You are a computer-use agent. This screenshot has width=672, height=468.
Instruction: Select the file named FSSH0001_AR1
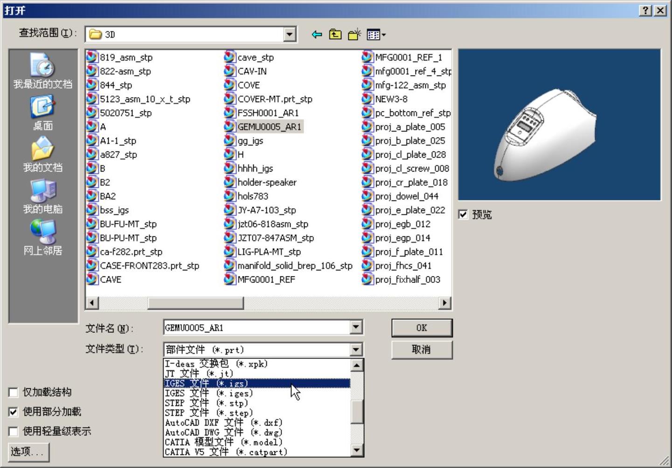pos(268,113)
